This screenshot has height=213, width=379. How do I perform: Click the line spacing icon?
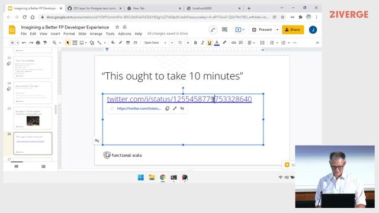coord(262,43)
